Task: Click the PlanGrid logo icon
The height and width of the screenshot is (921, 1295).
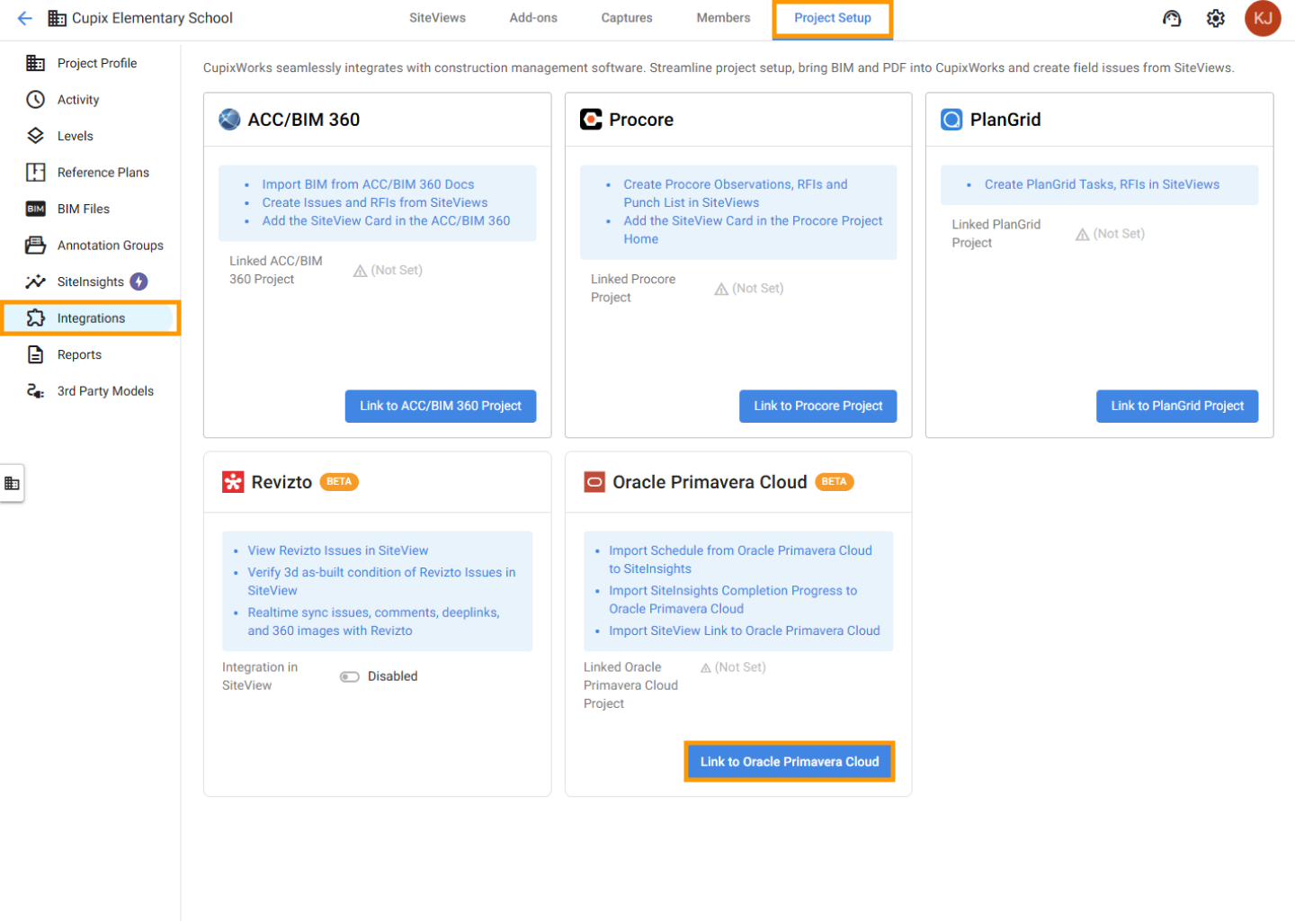Action: pyautogui.click(x=951, y=120)
